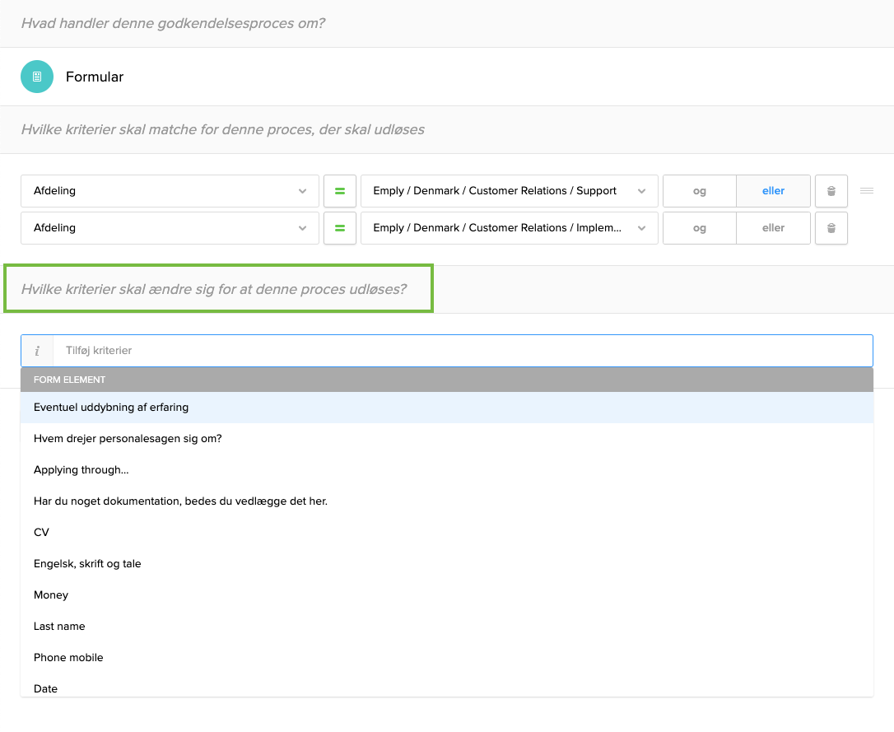
Task: Click the Formular document icon
Action: tap(36, 76)
